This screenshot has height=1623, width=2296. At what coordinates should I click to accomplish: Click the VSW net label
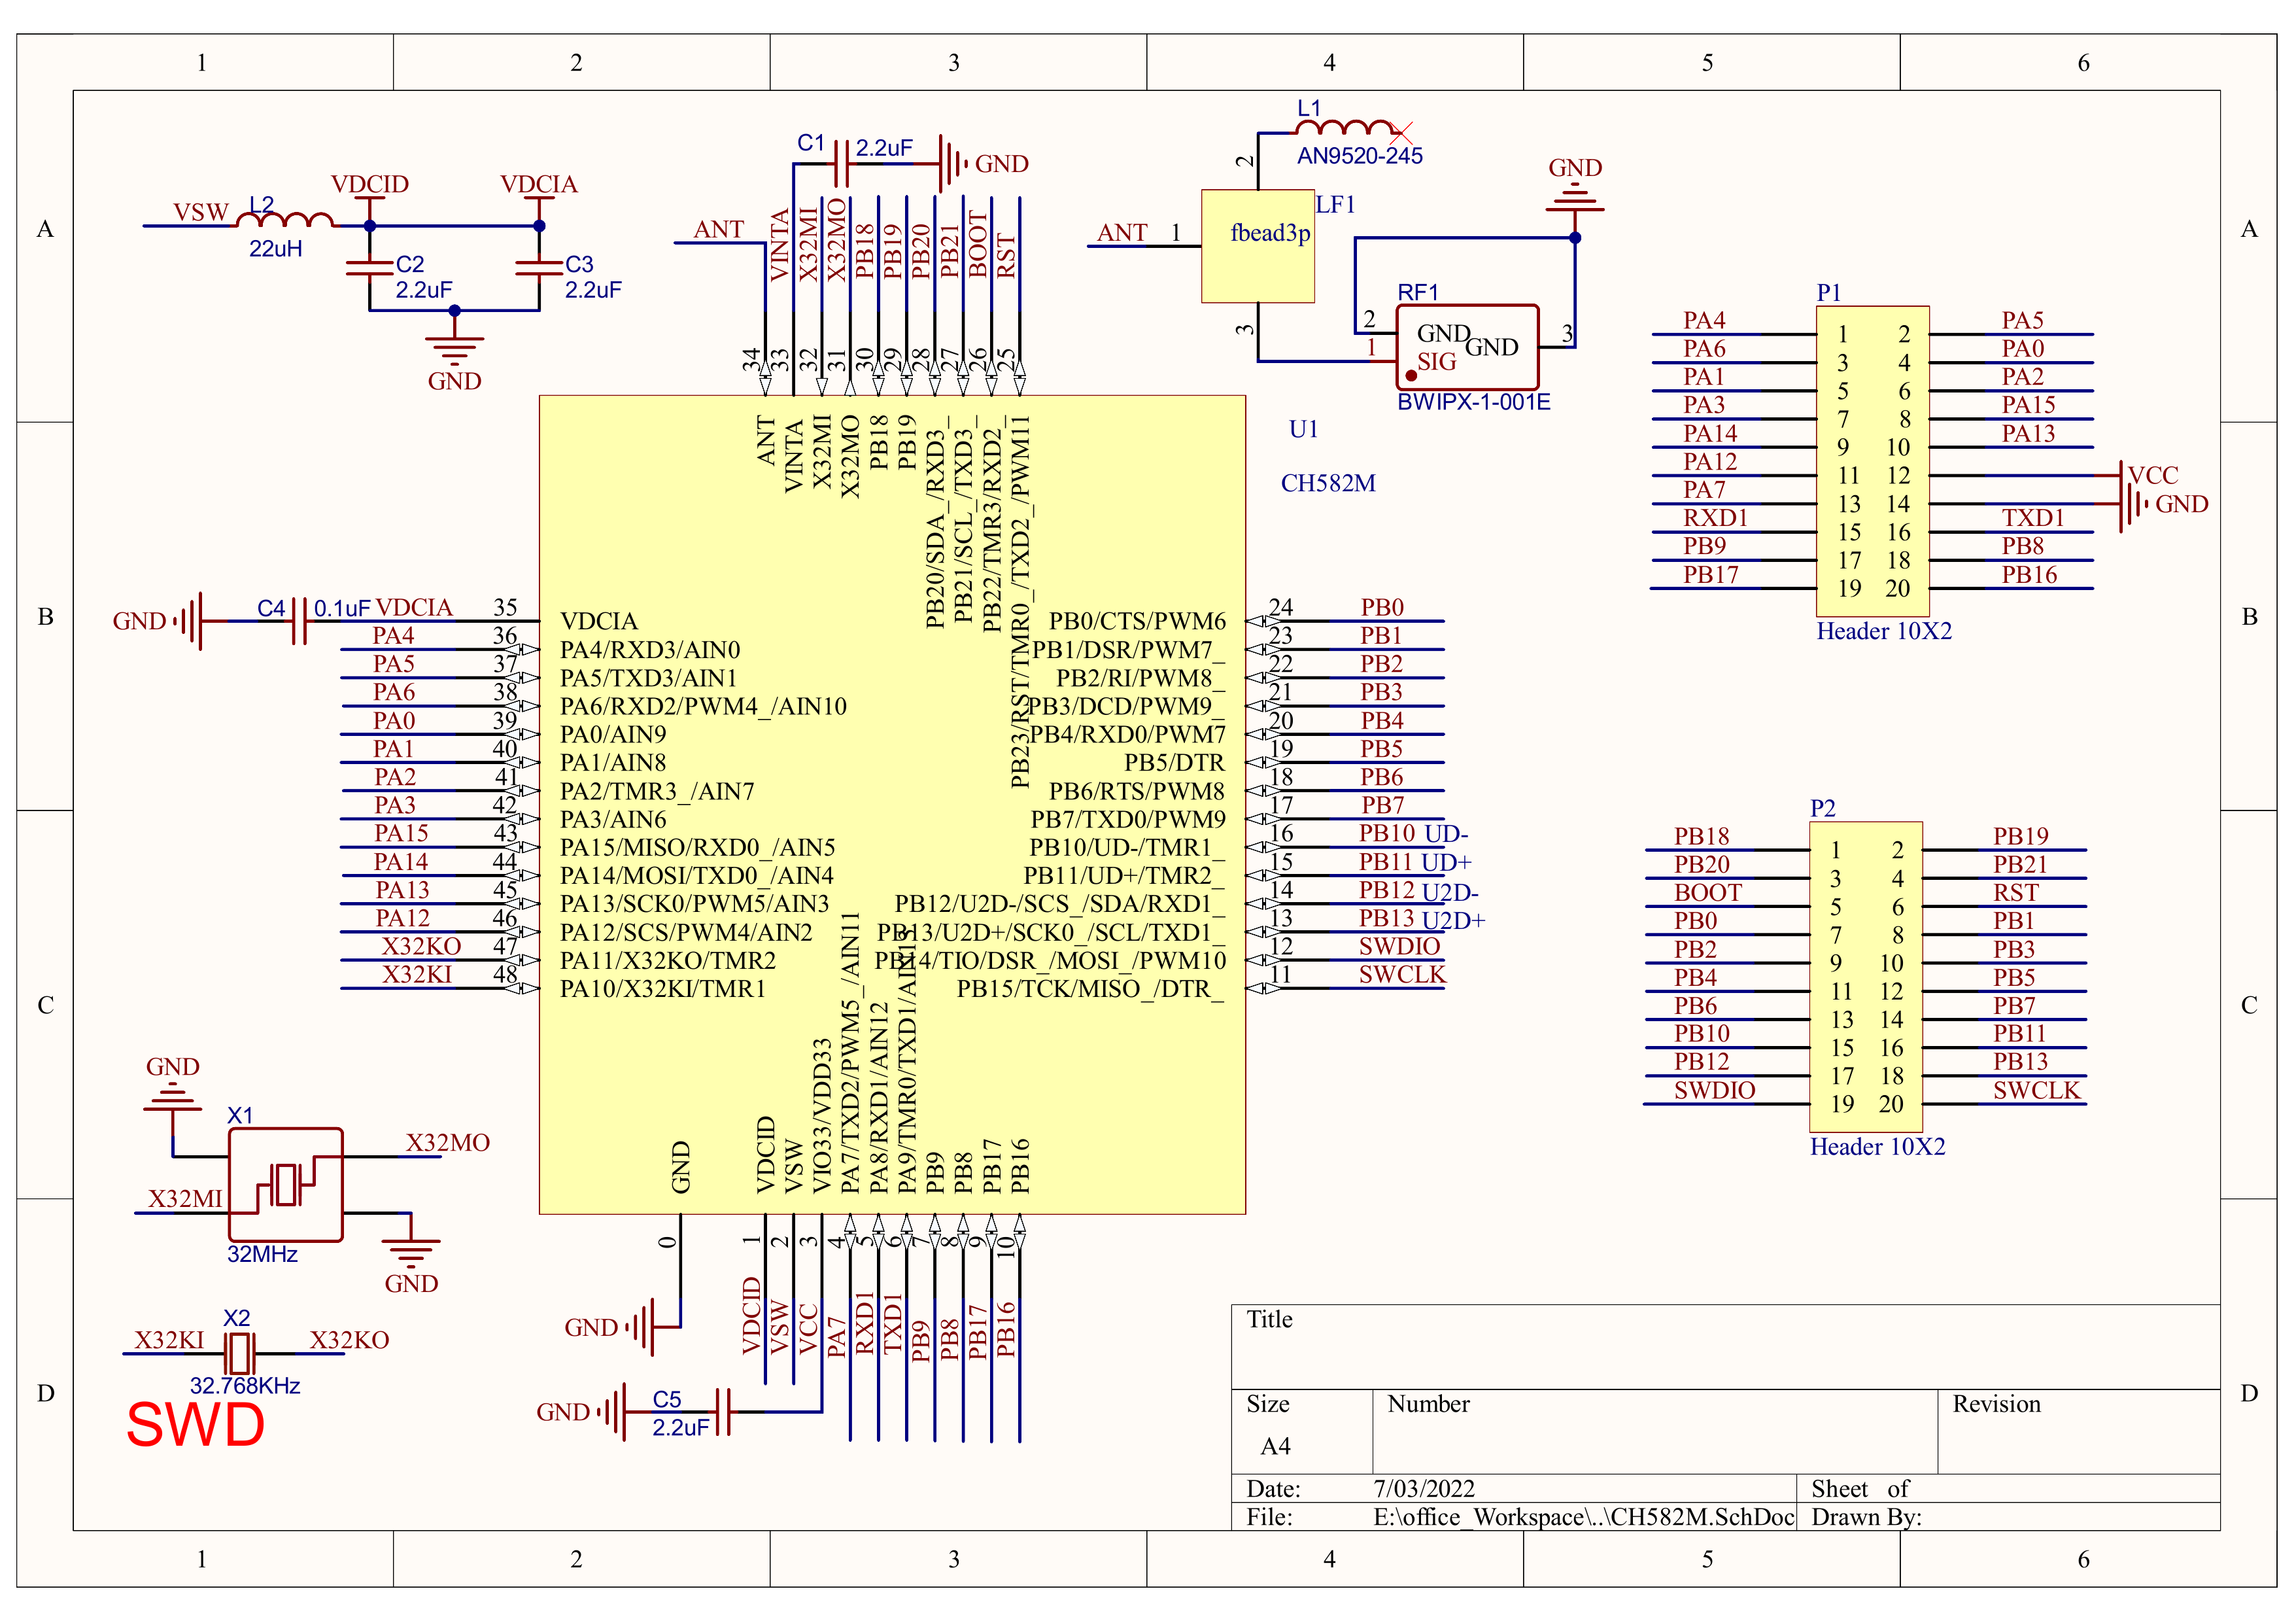coord(201,212)
